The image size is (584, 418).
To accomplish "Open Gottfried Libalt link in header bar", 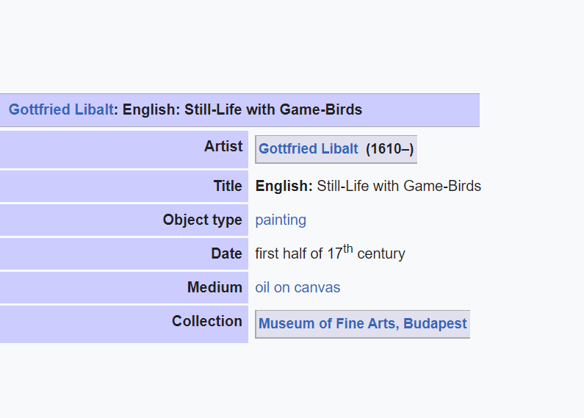I will point(61,109).
